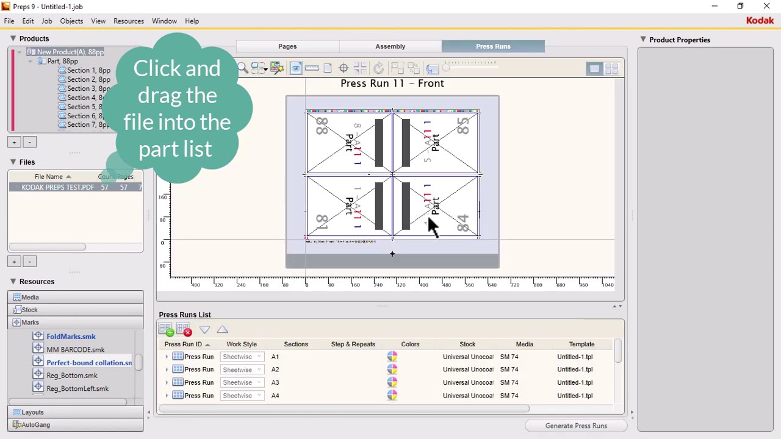Viewport: 781px width, 439px height.
Task: Expand the first Press Run row
Action: coord(167,357)
